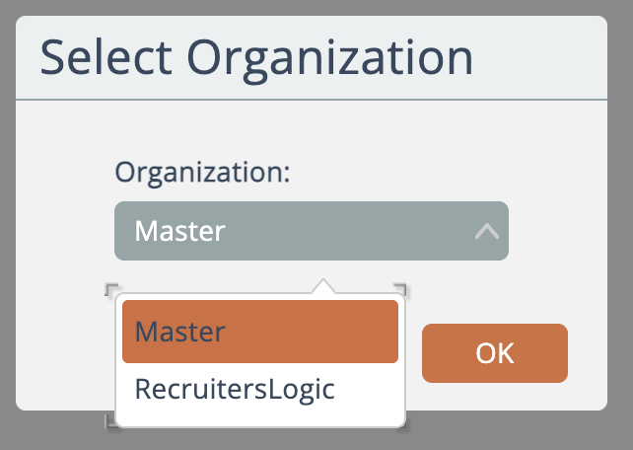This screenshot has width=633, height=450.
Task: Collapse the Organization dropdown list
Action: pyautogui.click(x=486, y=232)
